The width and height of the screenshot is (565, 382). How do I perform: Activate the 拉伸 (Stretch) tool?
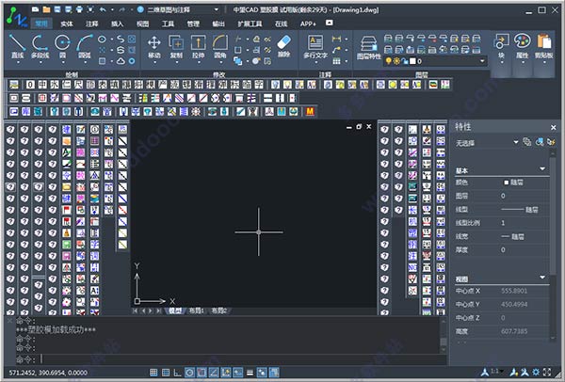198,46
